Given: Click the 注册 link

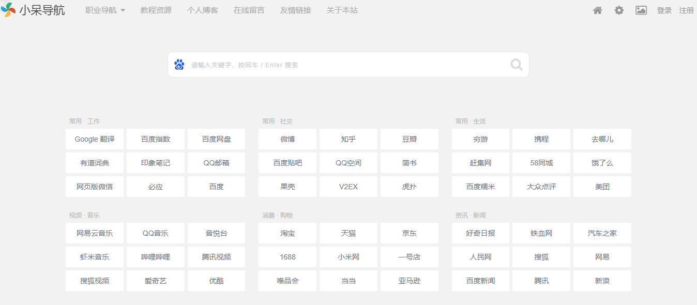Looking at the screenshot, I should (x=687, y=10).
